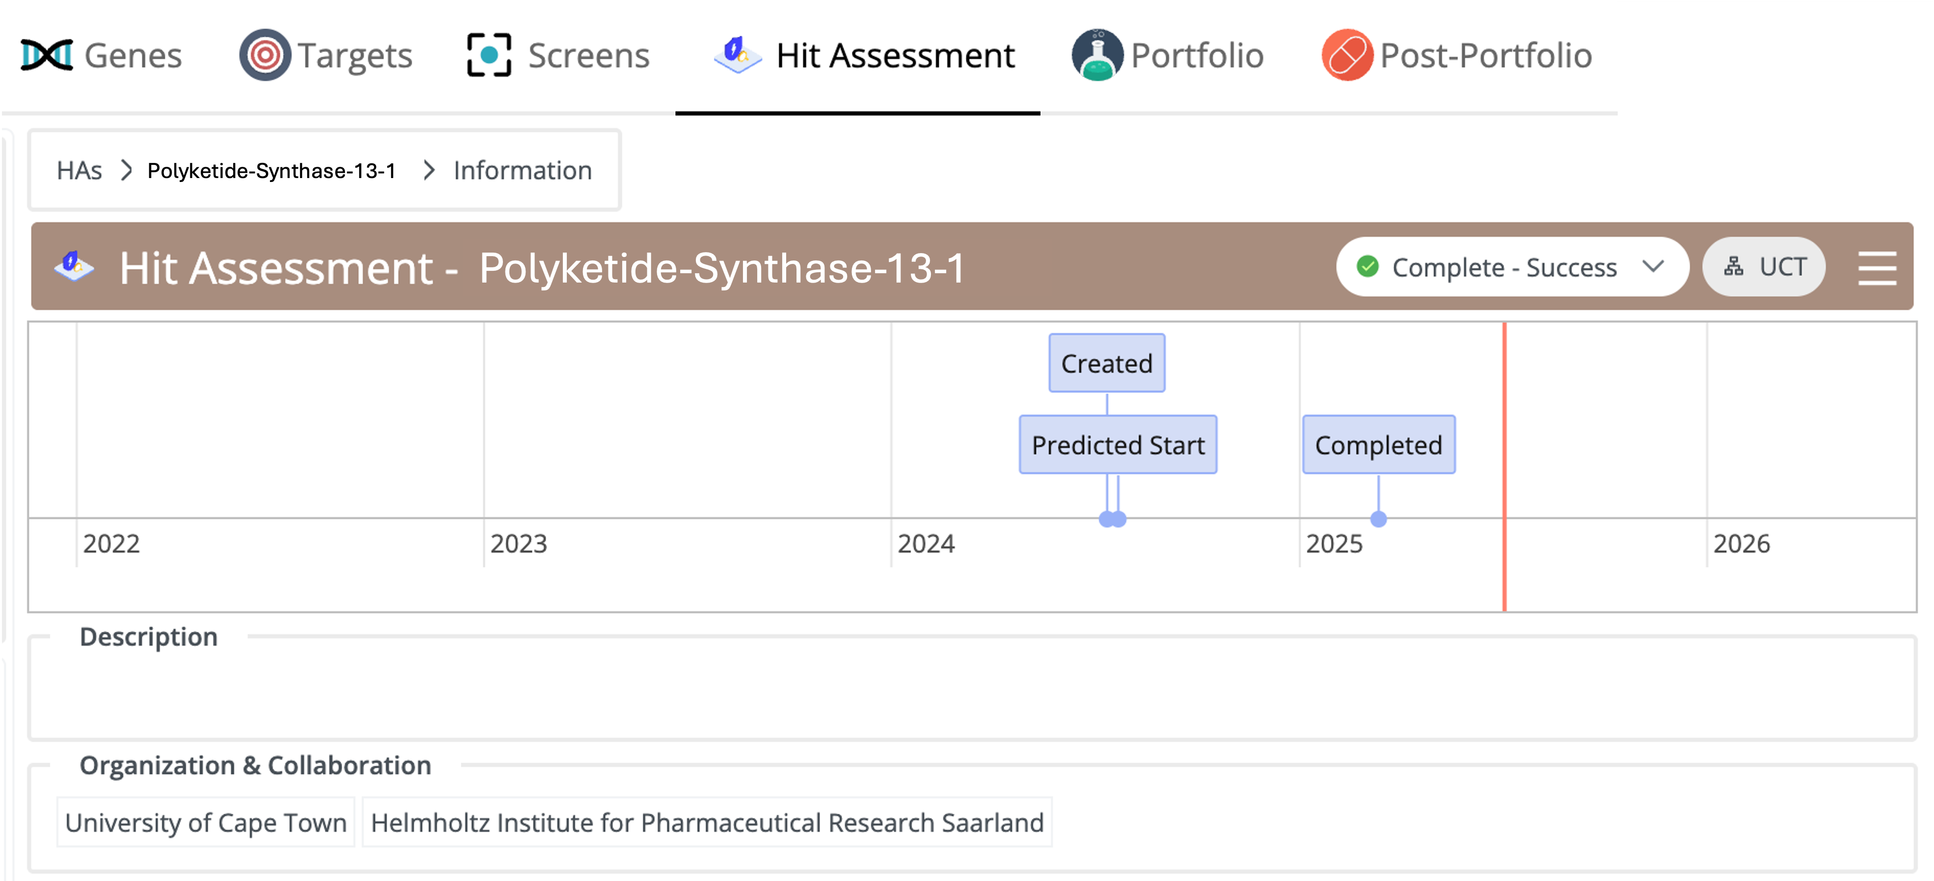Click the Targets bullseye icon
Image resolution: width=1934 pixels, height=881 pixels.
(265, 55)
